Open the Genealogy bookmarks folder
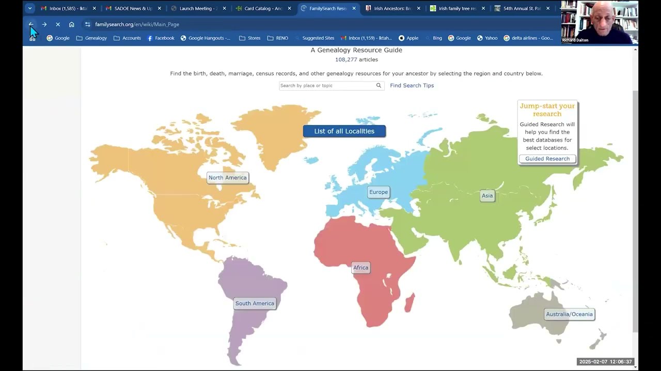Viewport: 661px width, 371px height. click(x=91, y=38)
